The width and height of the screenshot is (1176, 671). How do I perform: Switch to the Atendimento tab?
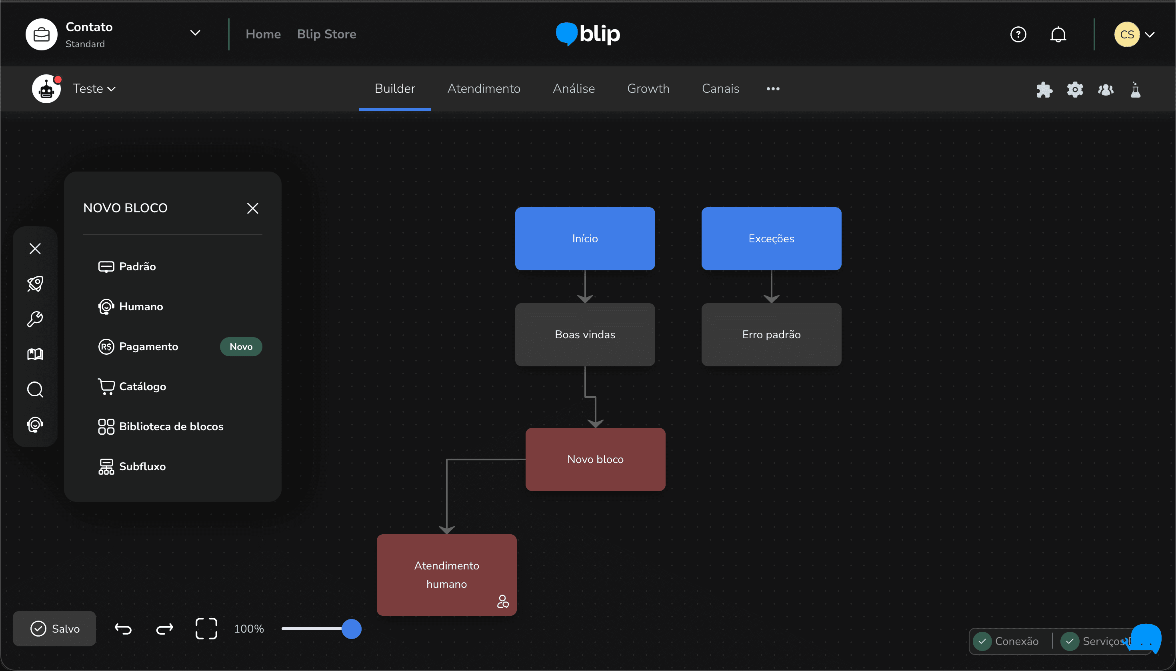coord(484,88)
